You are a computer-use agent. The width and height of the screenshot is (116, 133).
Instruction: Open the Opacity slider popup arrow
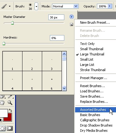[x=110, y=6]
